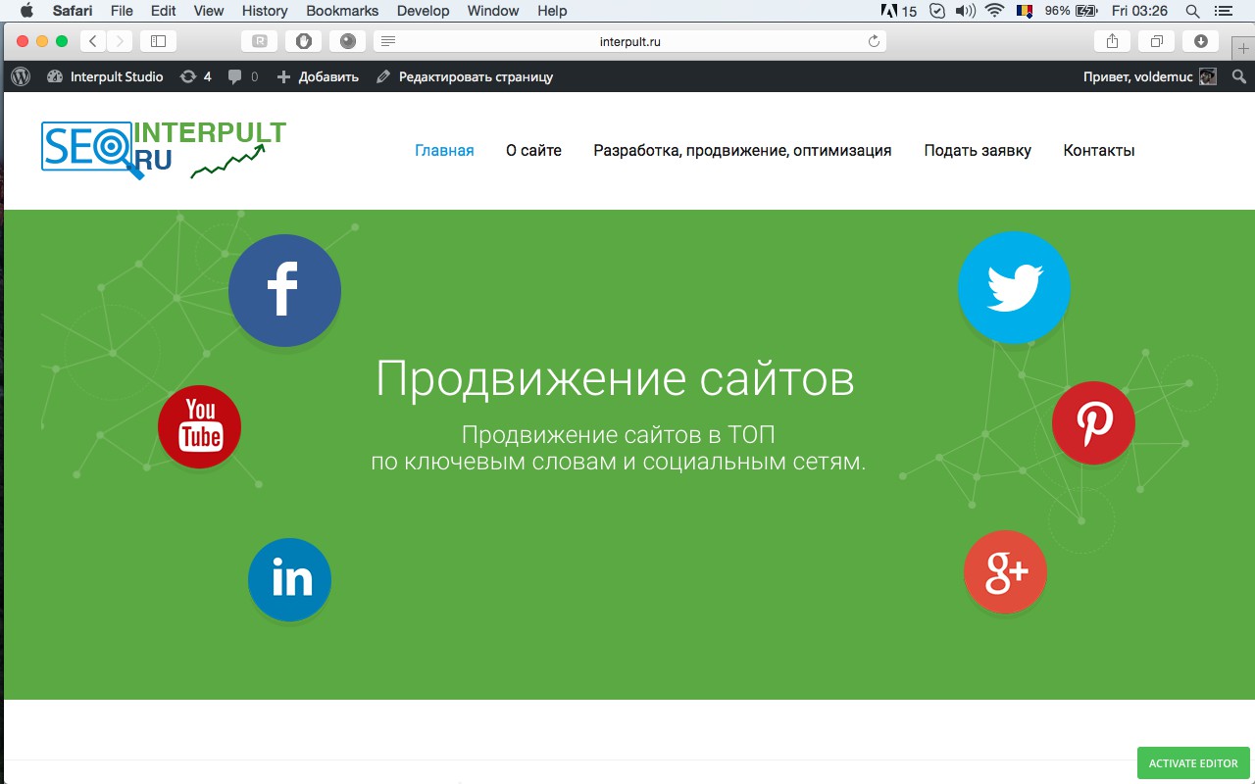Open the input source flag menu
1255x784 pixels.
(x=1025, y=11)
